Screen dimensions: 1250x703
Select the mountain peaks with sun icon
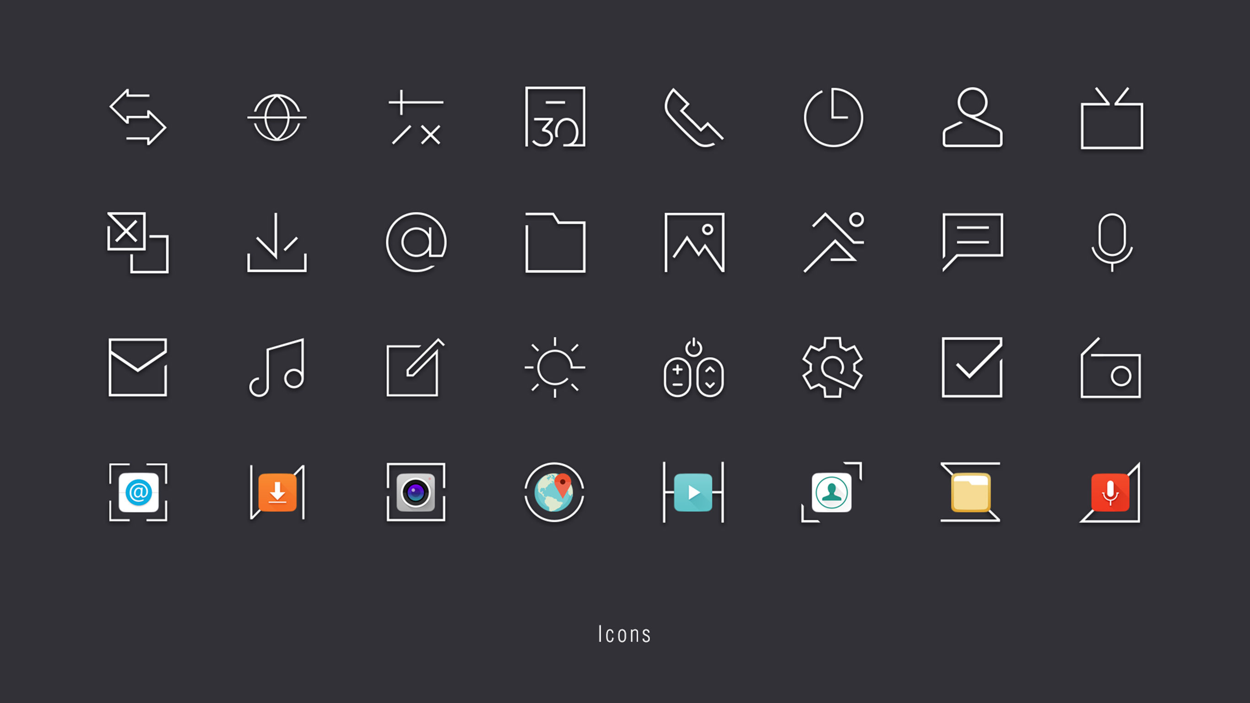click(x=833, y=242)
